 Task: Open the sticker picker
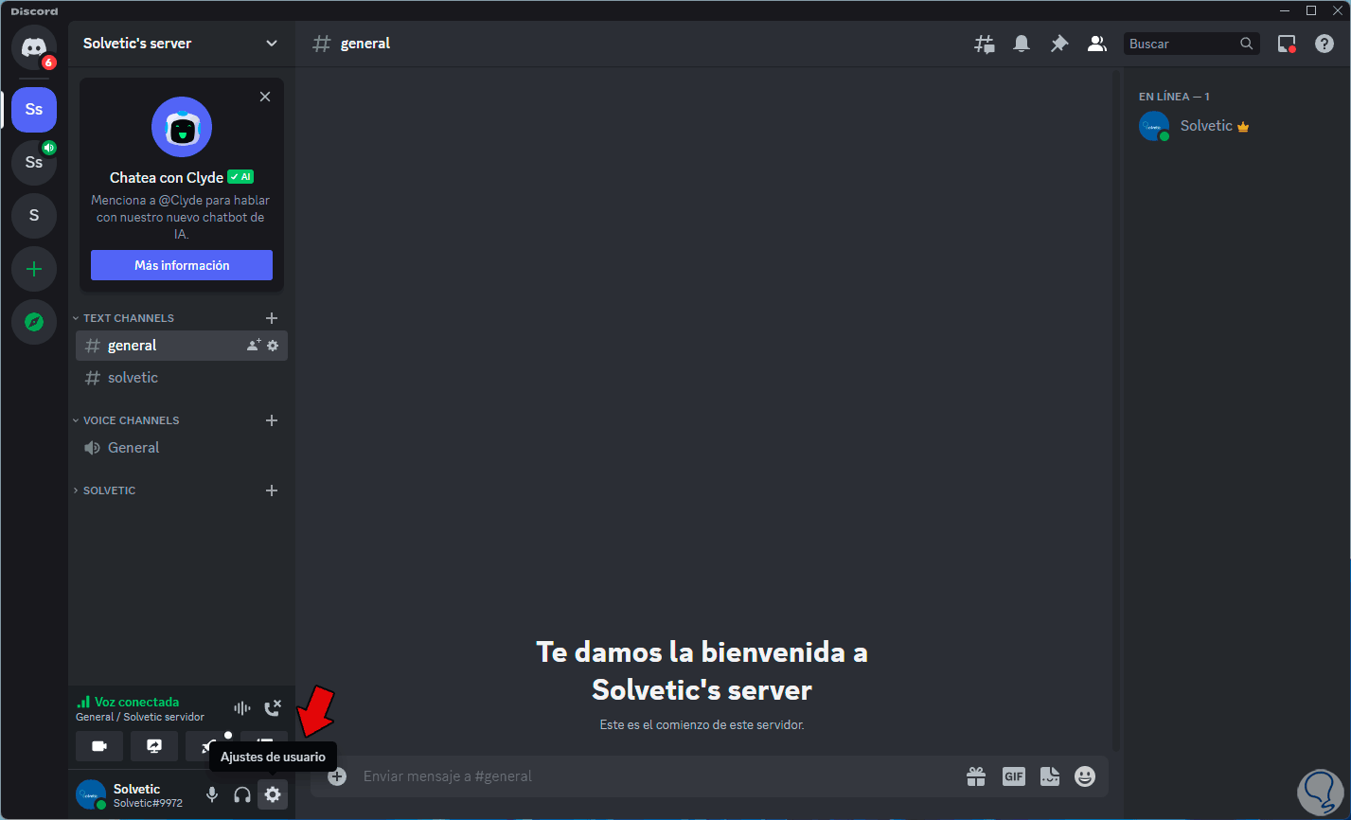pyautogui.click(x=1050, y=776)
